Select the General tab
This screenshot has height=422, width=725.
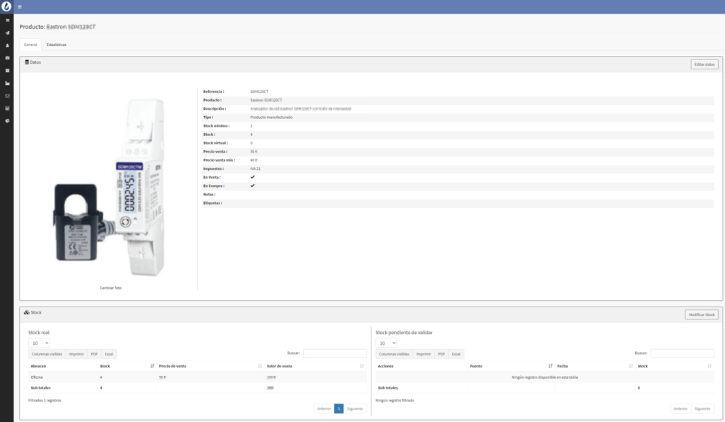tap(30, 45)
